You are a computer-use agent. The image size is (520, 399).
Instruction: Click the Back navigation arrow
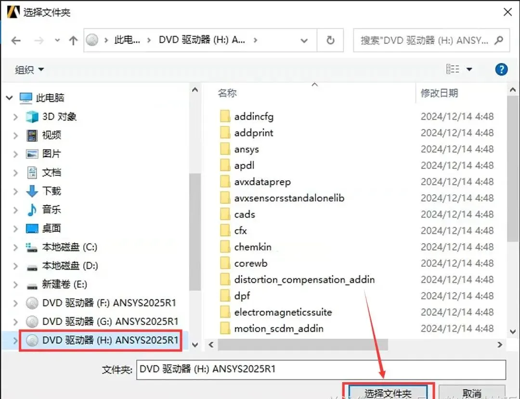point(15,40)
